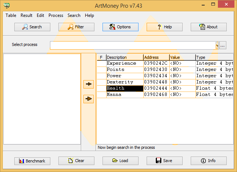Click the Benchmark button
This screenshot has height=172, width=237.
pyautogui.click(x=32, y=161)
